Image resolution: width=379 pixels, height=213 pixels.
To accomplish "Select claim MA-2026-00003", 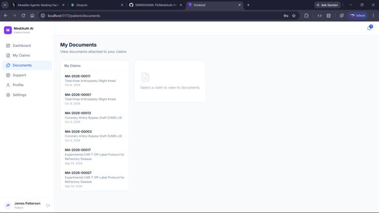I will point(95,135).
